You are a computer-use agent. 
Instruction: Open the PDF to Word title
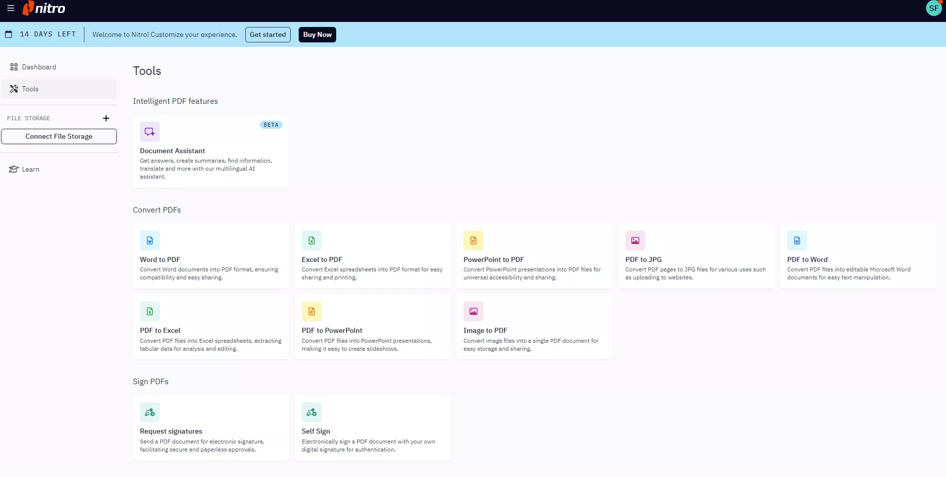807,259
